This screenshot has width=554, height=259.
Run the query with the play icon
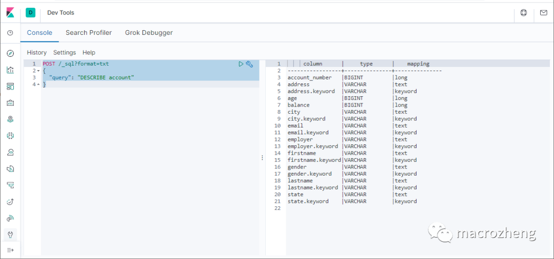(241, 64)
